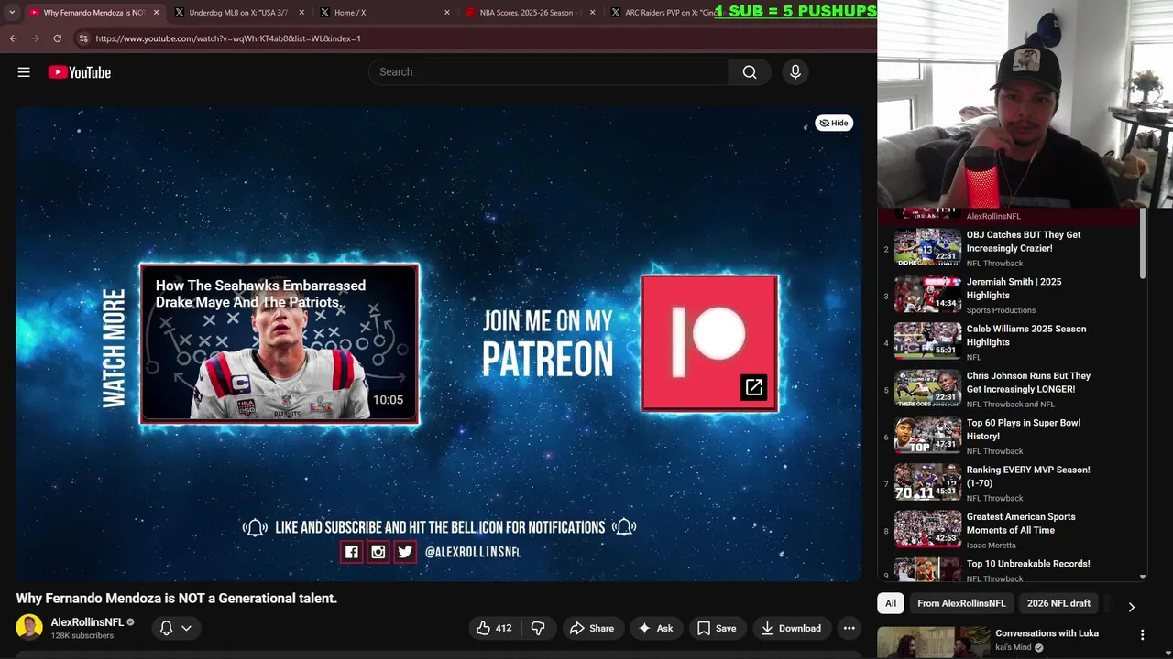Start voice search with microphone icon

pyautogui.click(x=795, y=72)
